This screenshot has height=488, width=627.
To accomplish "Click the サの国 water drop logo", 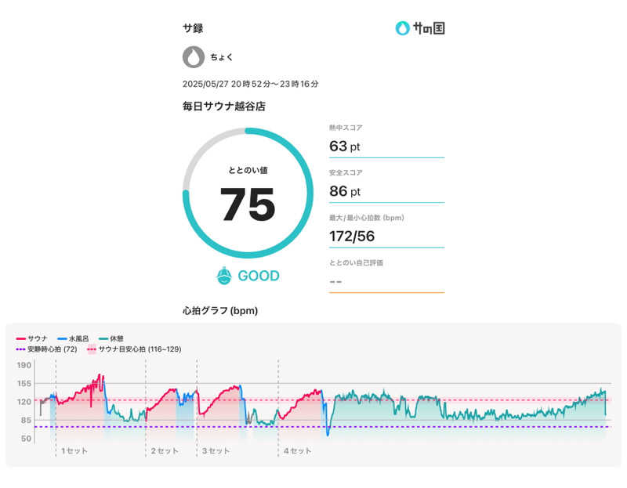I will click(x=403, y=28).
